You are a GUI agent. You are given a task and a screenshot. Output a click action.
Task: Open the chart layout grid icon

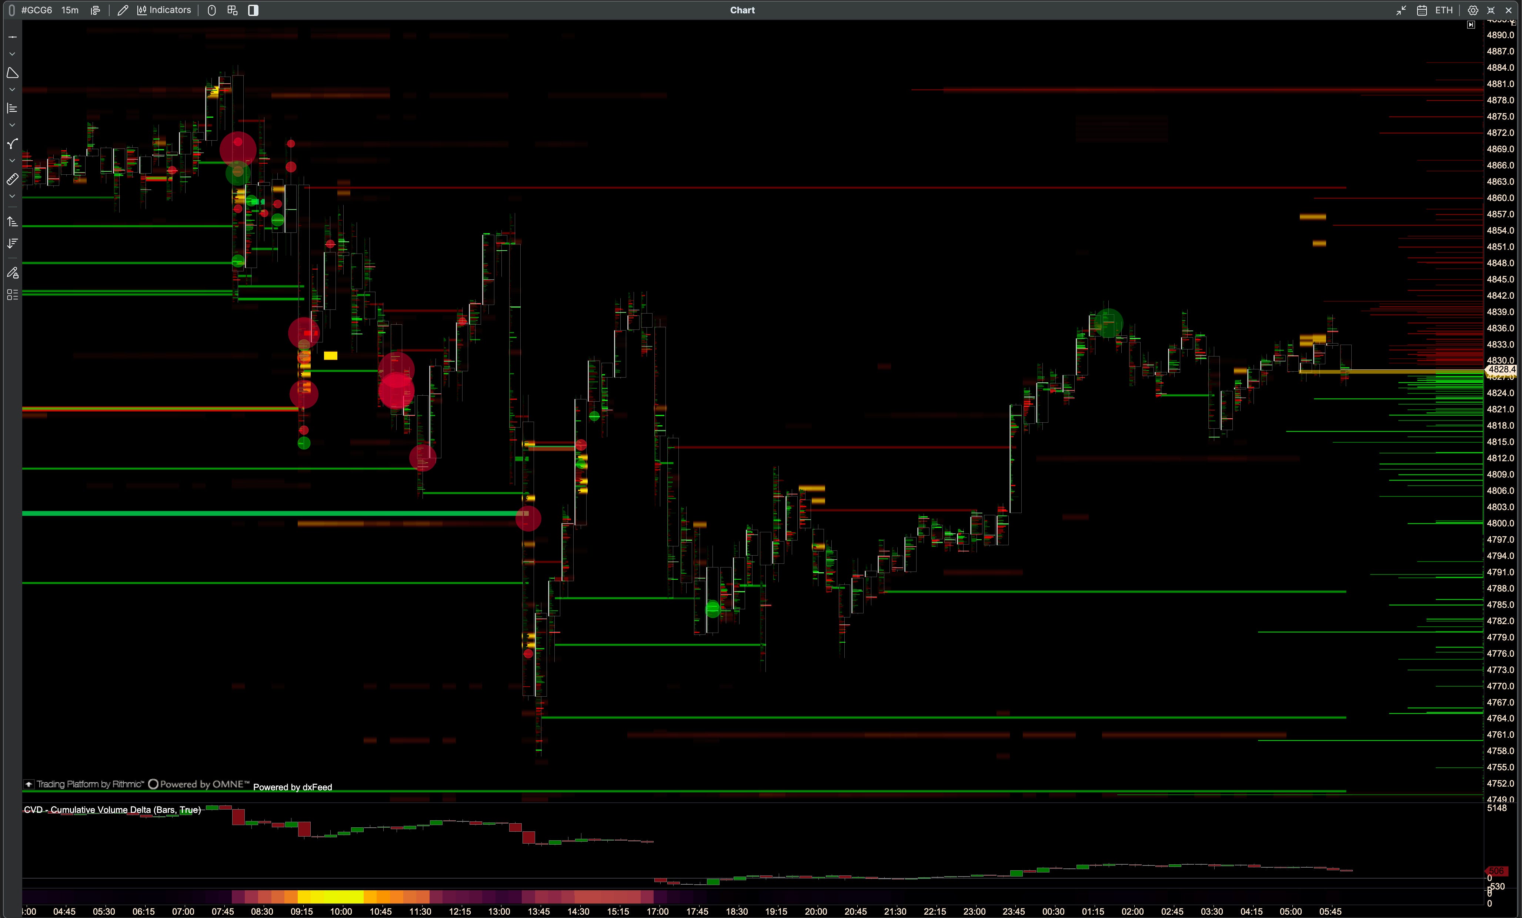232,10
